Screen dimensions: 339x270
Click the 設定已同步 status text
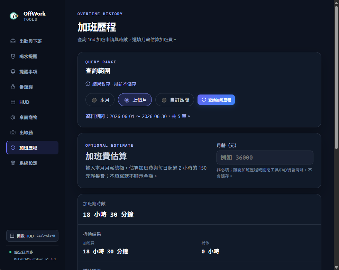(24, 252)
